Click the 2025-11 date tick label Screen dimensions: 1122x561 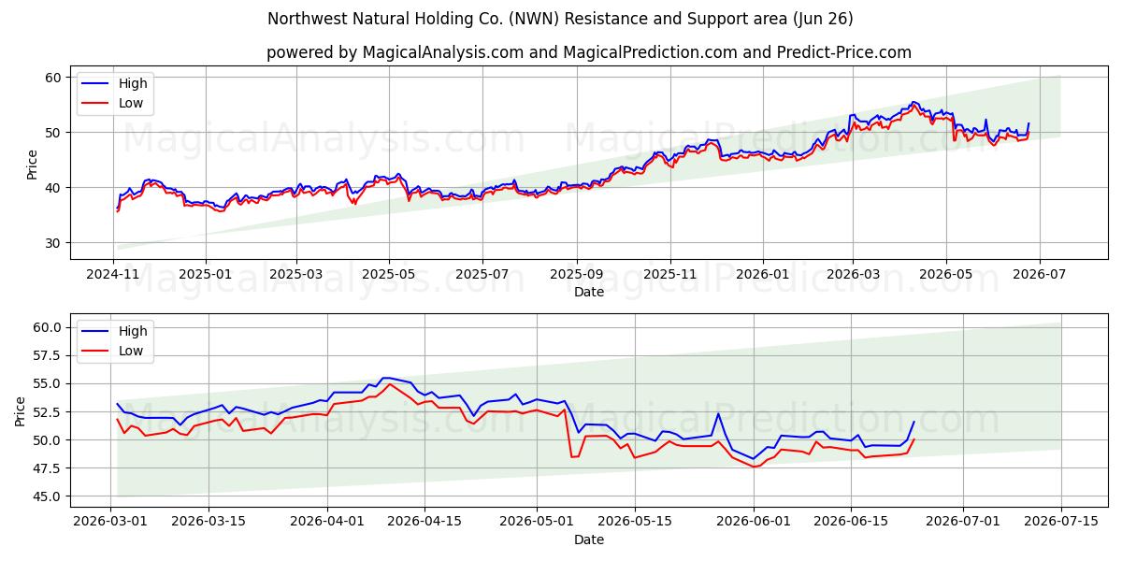tap(669, 275)
